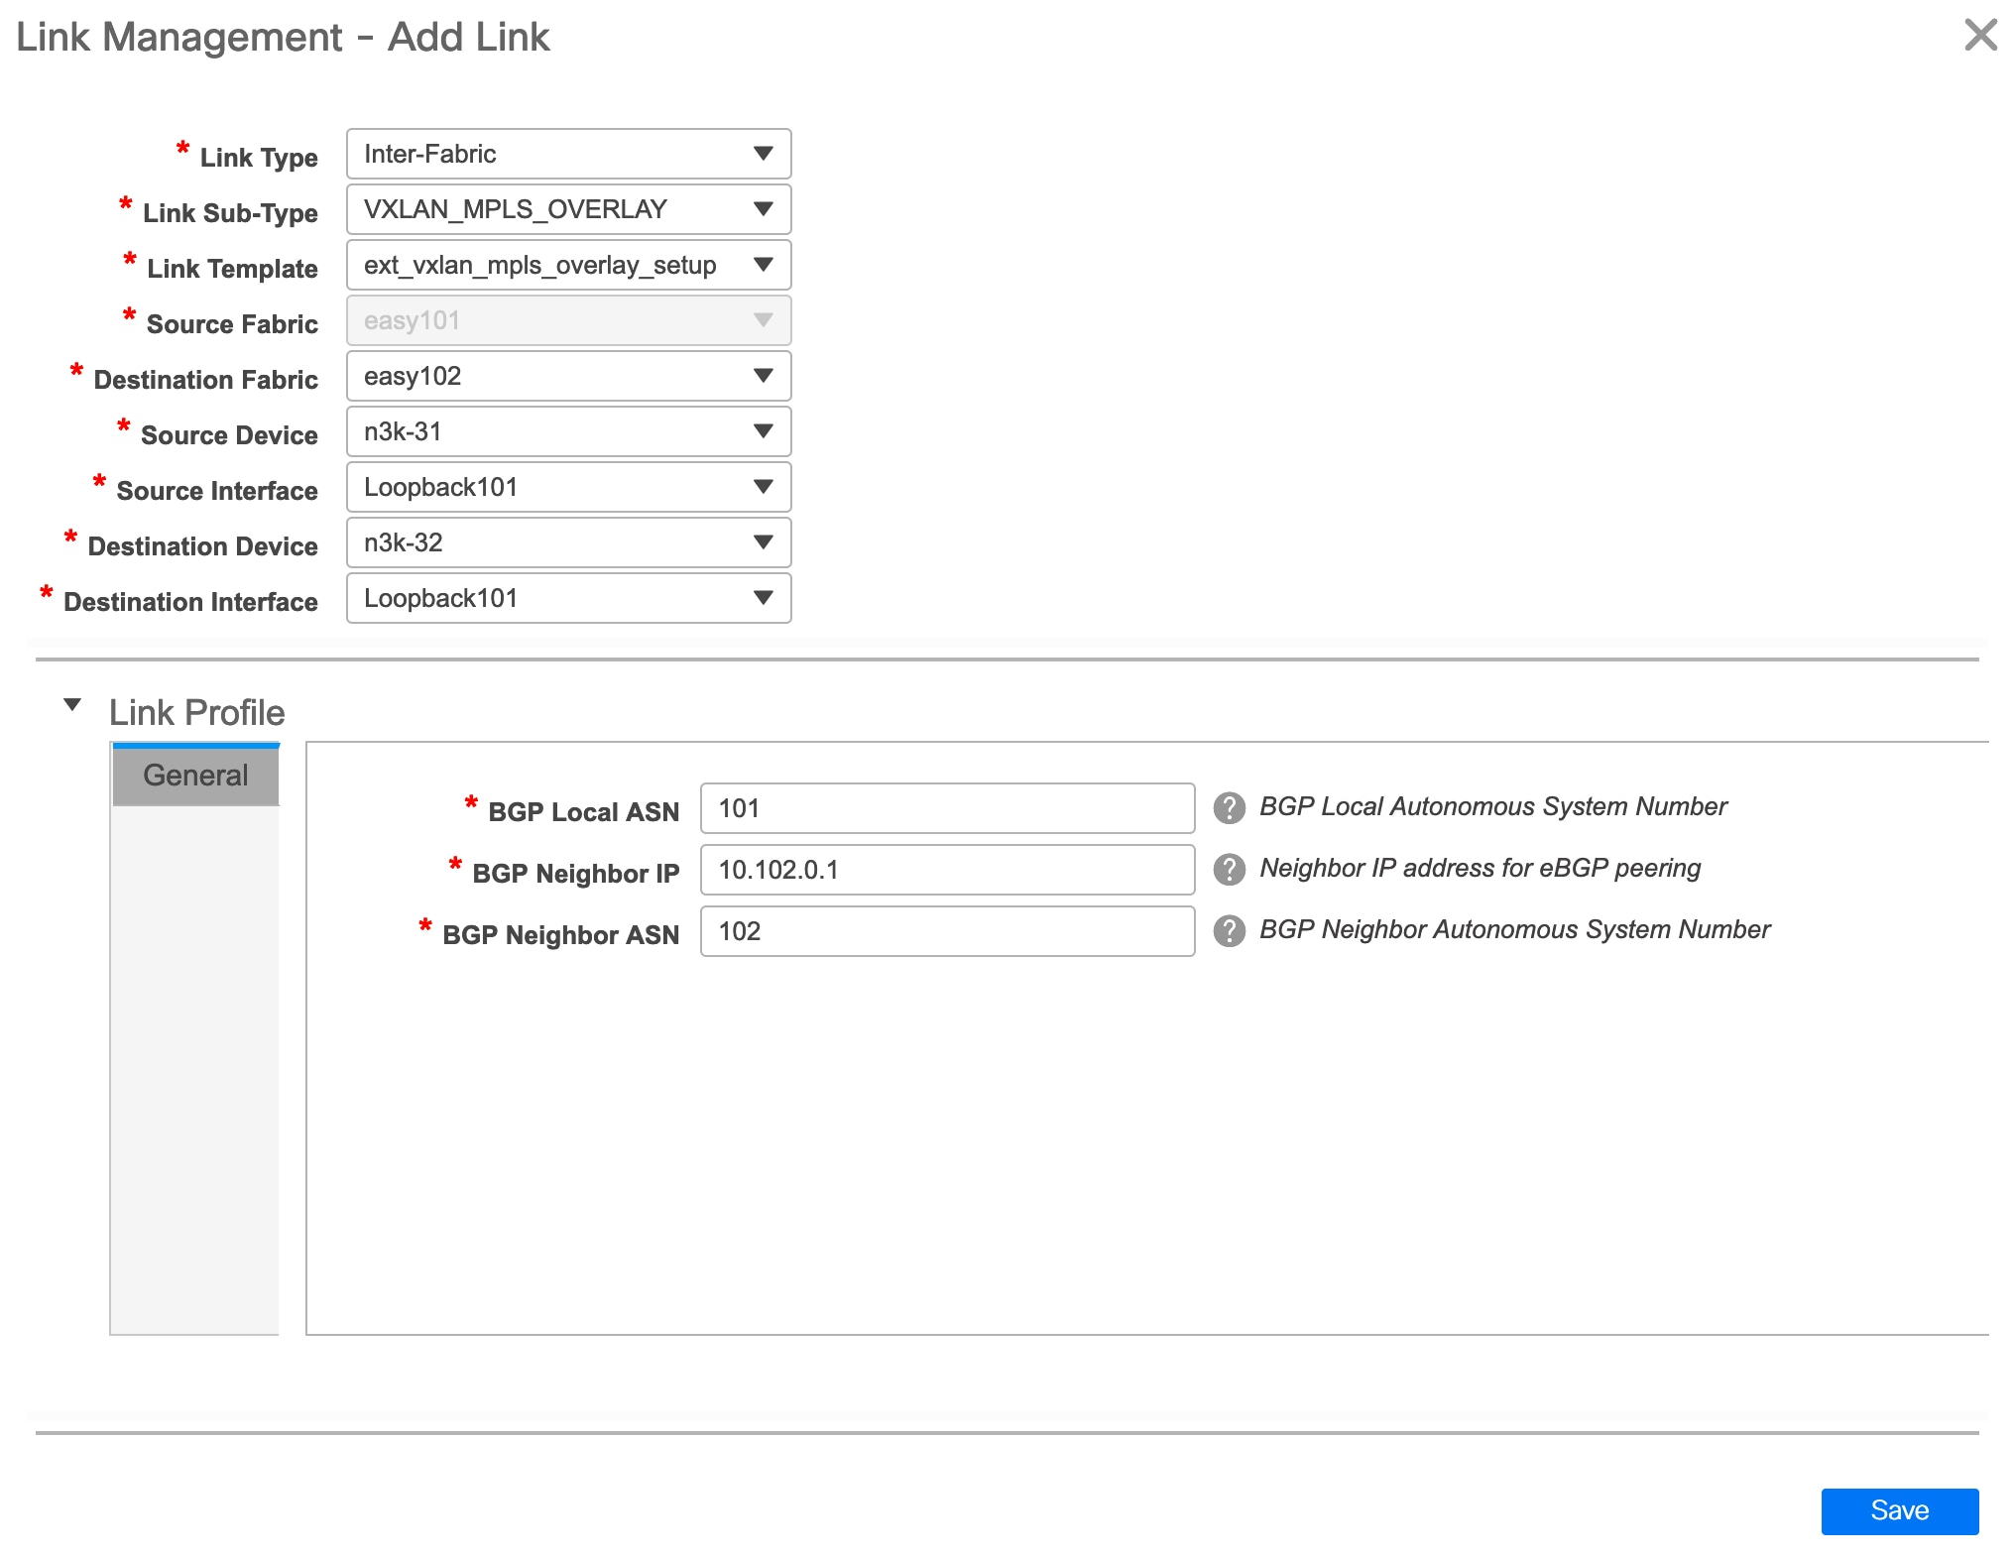The width and height of the screenshot is (2015, 1559).
Task: Click the help icon next to BGP Local ASN
Action: coord(1230,808)
